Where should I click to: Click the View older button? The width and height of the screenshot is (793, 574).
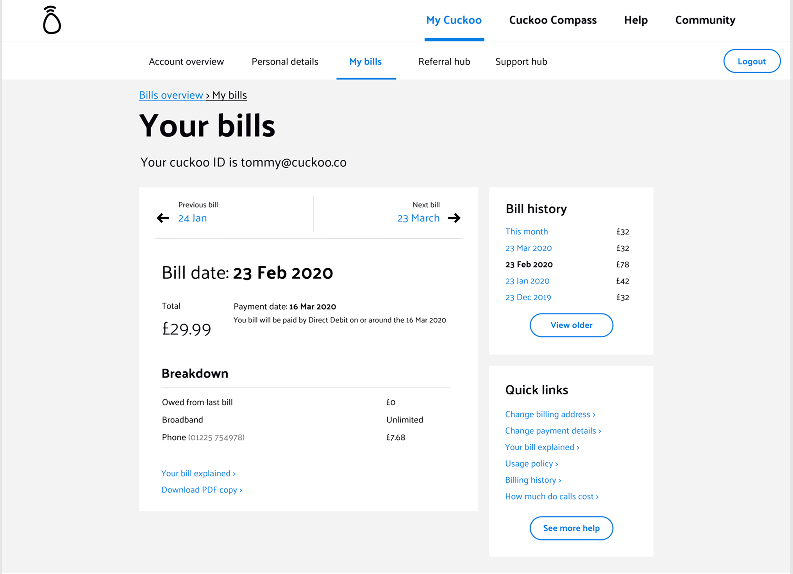[571, 325]
